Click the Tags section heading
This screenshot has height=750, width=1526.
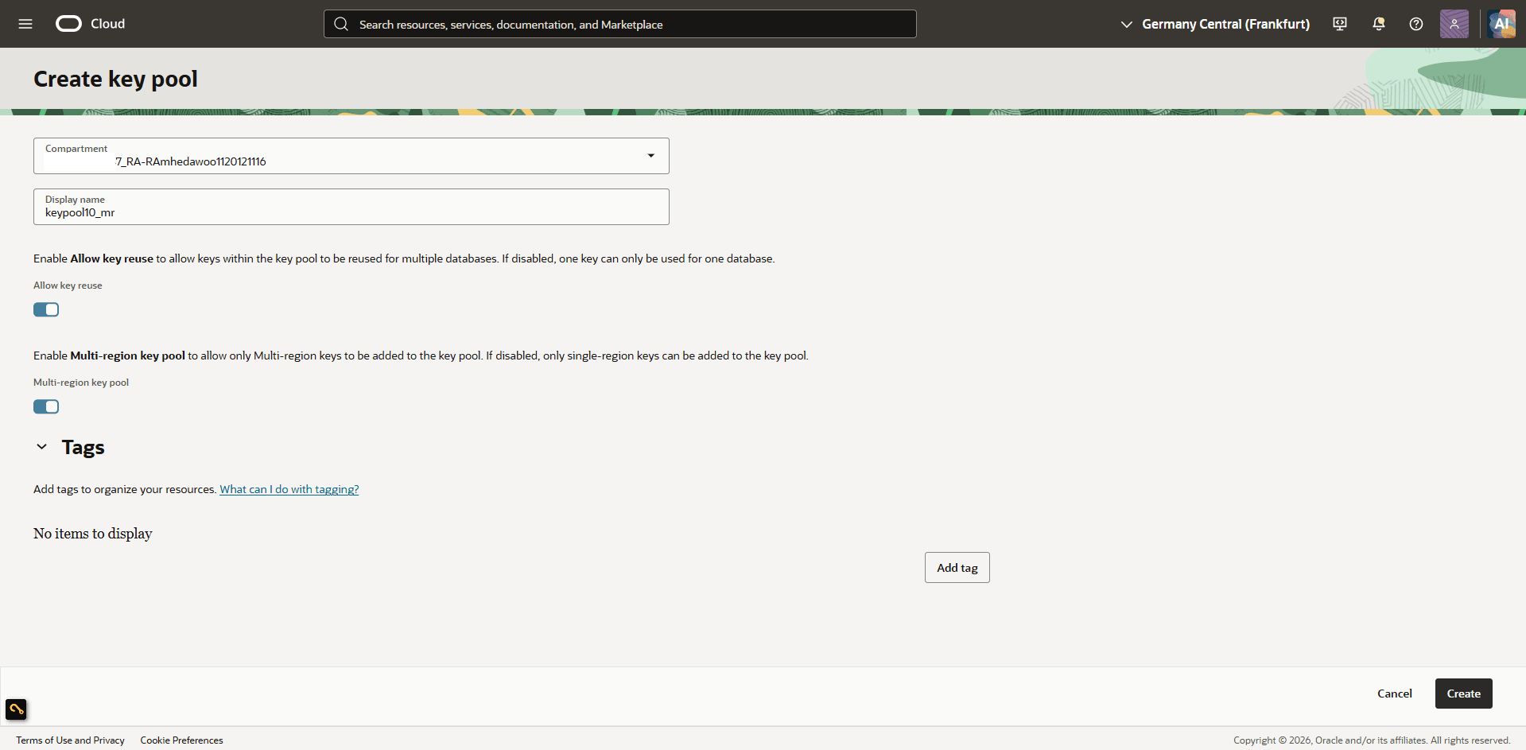[83, 447]
